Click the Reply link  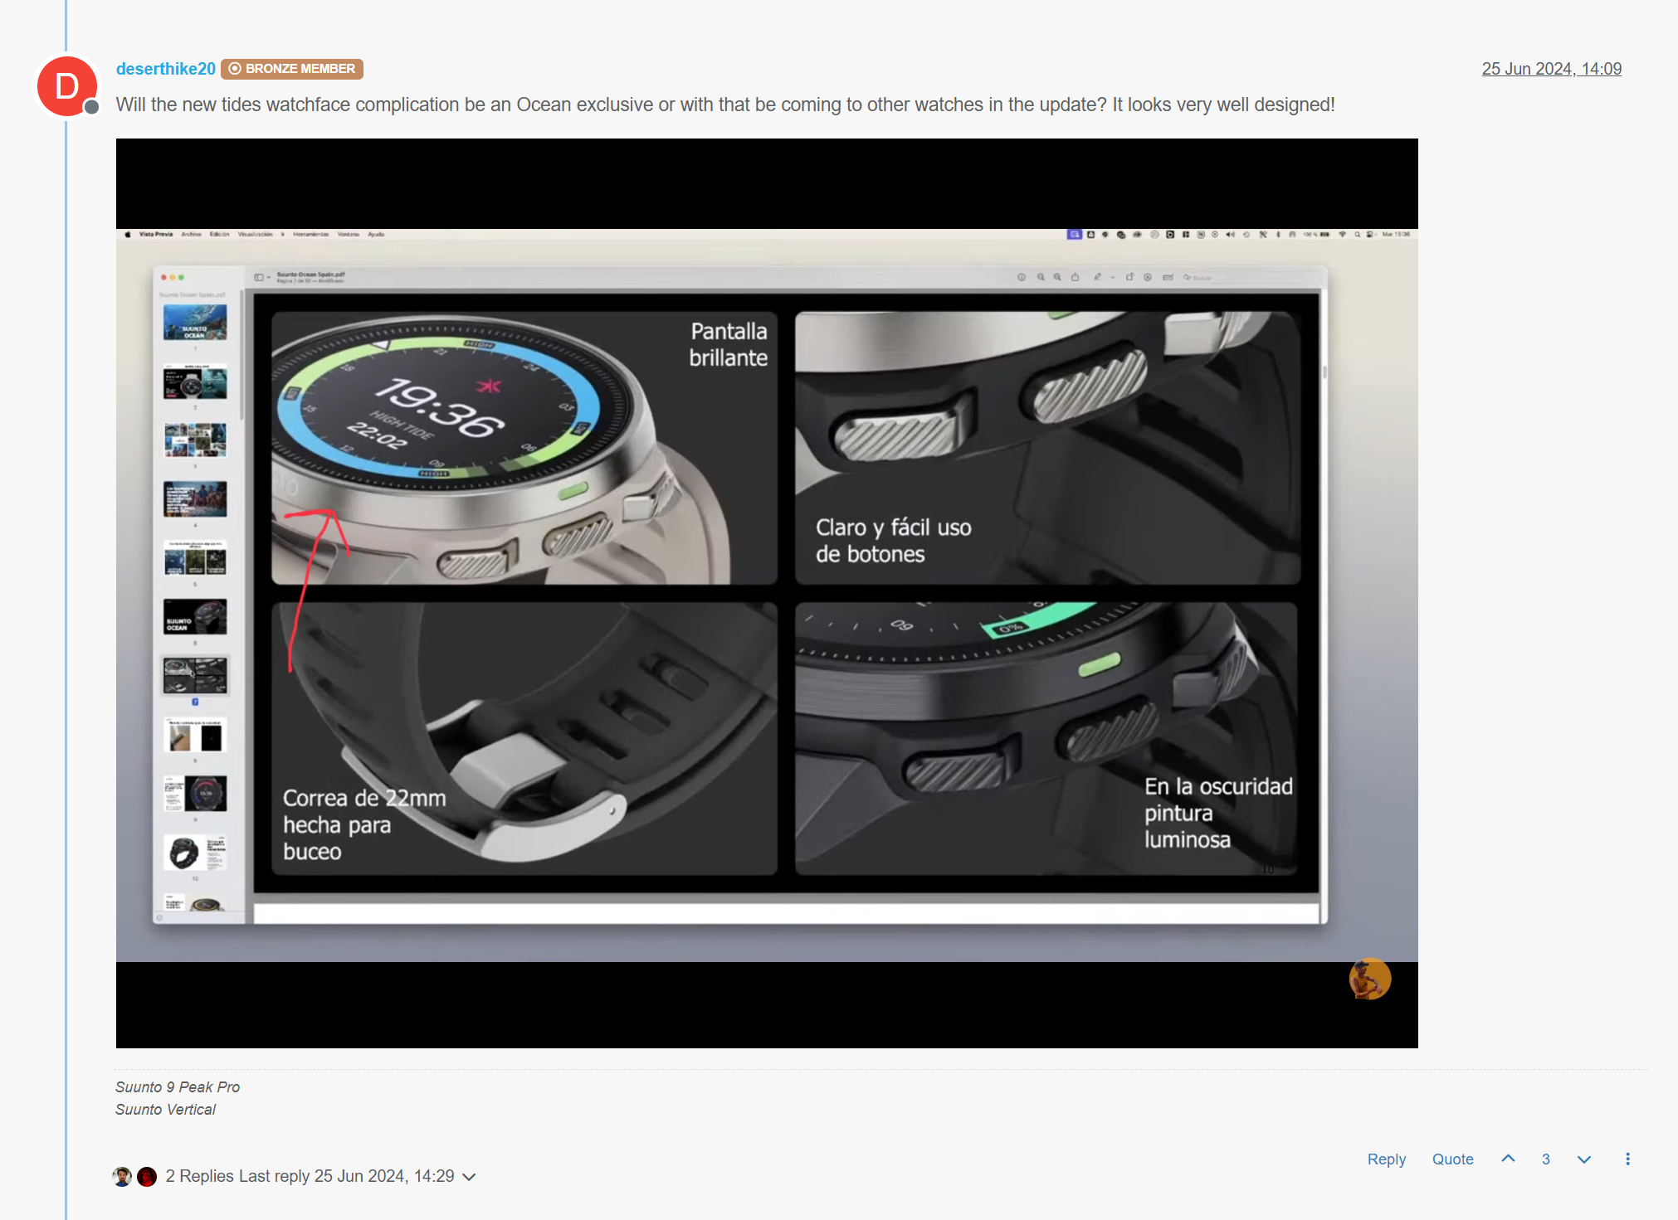tap(1386, 1159)
